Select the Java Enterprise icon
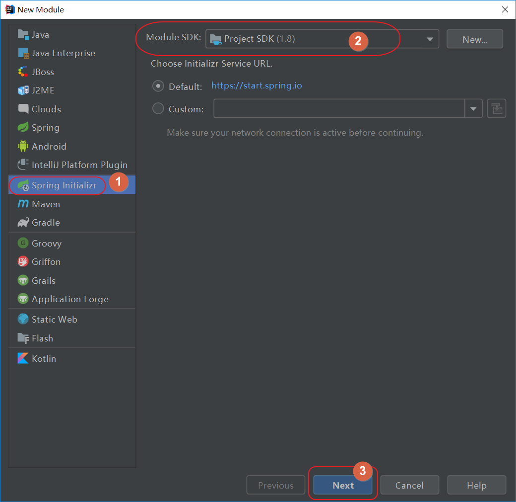The height and width of the screenshot is (502, 516). 23,53
